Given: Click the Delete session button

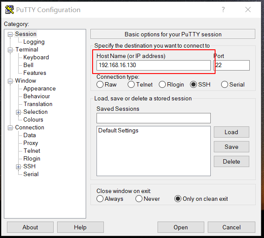Looking at the screenshot, I should (232, 161).
